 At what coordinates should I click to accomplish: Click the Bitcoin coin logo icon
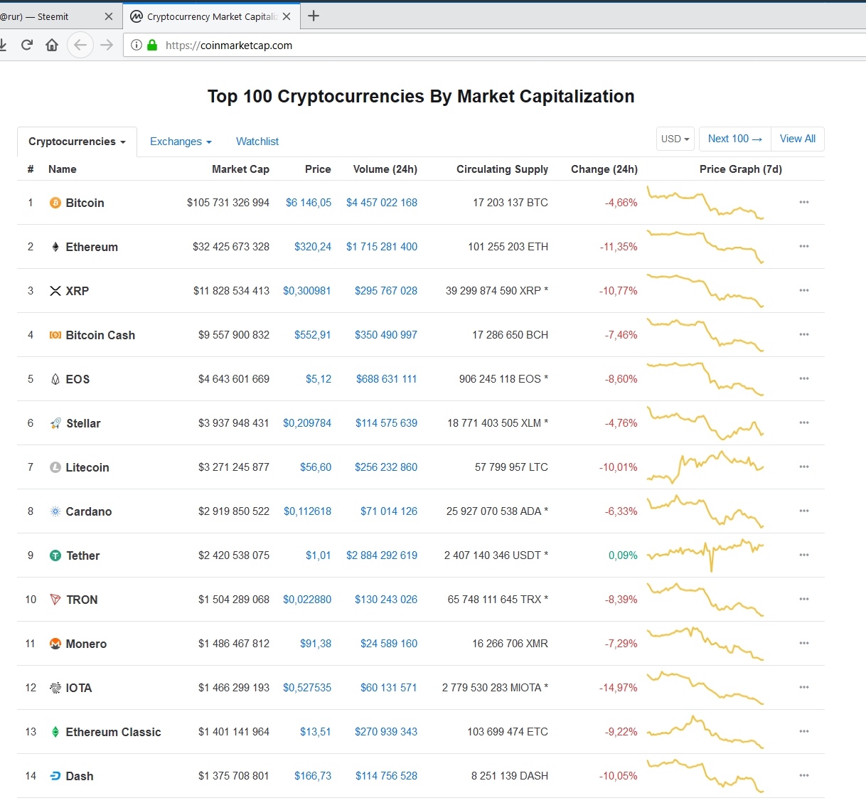(55, 203)
